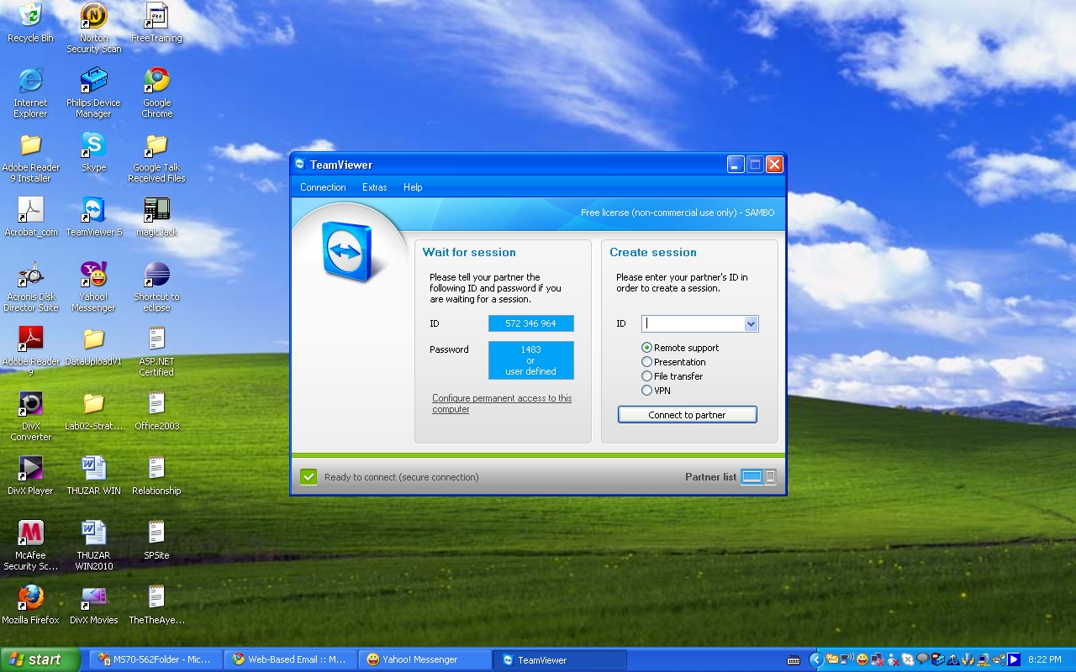
Task: Toggle the Partner list panel button
Action: tap(758, 477)
